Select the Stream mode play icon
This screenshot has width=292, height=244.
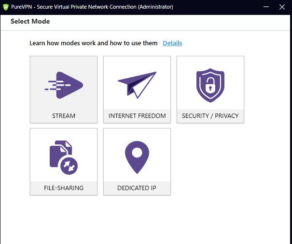pos(64,85)
